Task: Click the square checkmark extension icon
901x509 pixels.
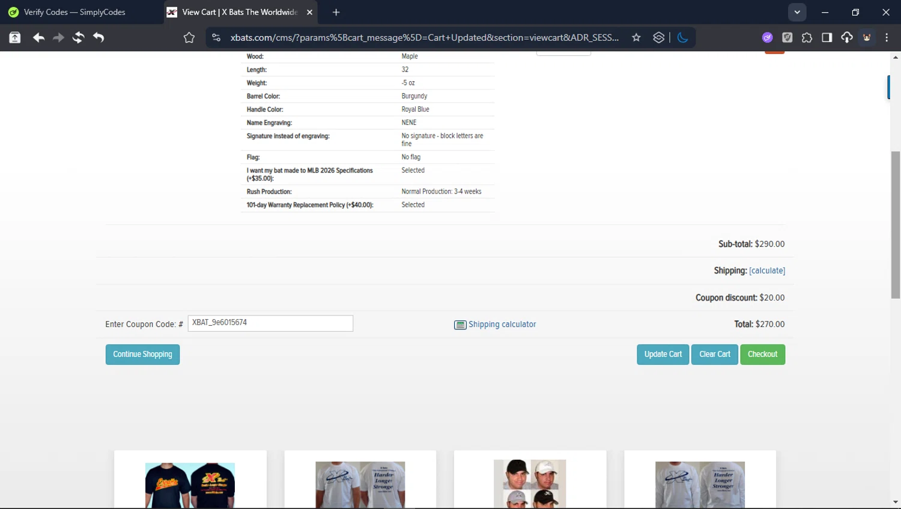Action: click(x=787, y=38)
